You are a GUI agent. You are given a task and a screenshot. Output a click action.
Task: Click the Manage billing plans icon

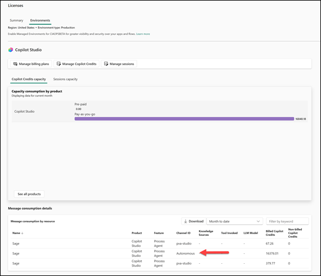tap(15, 64)
